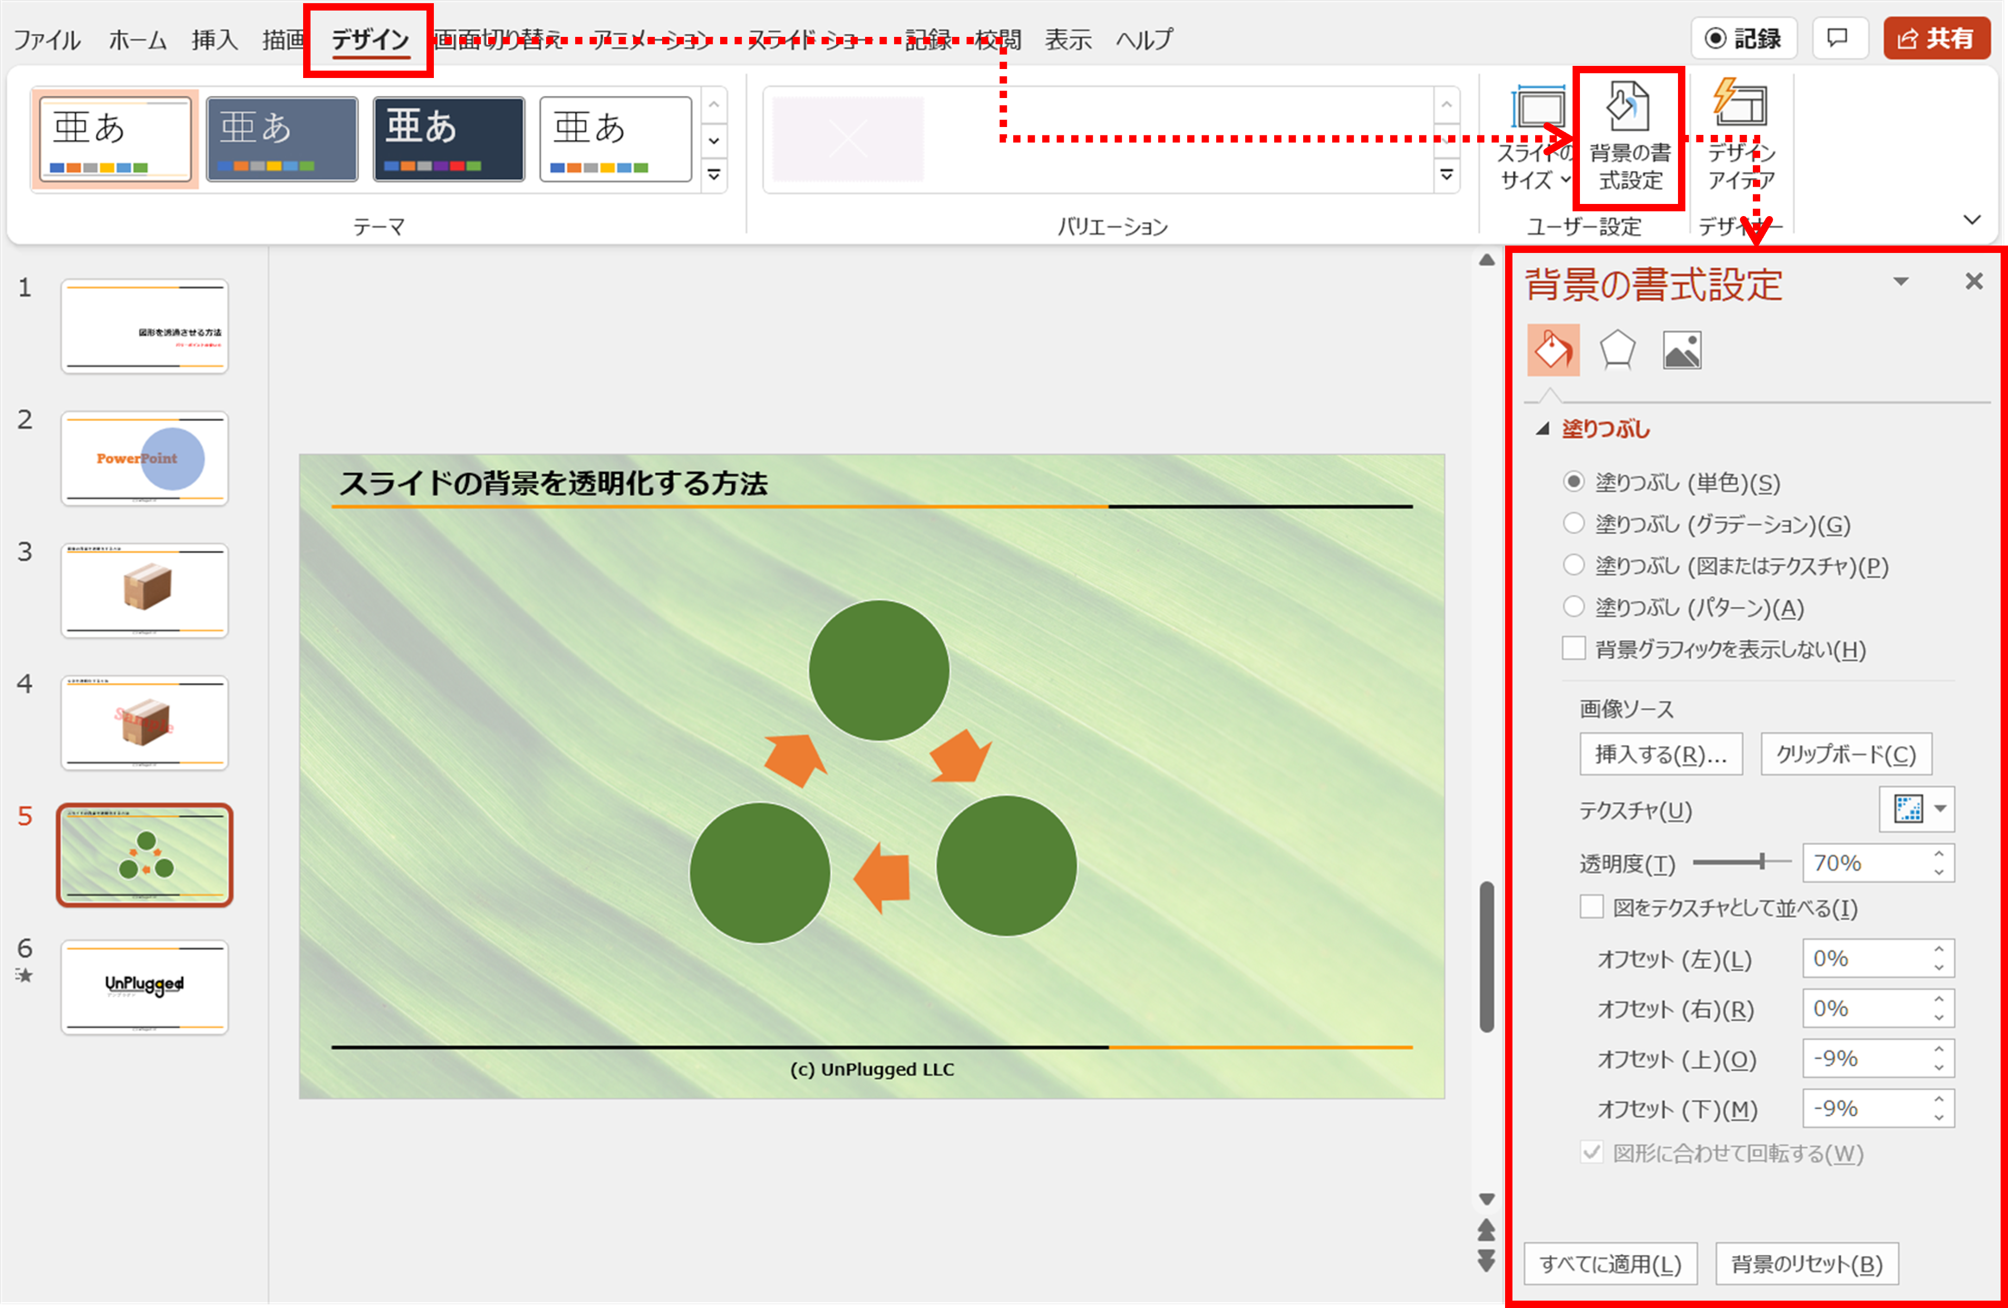2008x1308 pixels.
Task: Check hide background graphics checkbox
Action: click(1574, 649)
